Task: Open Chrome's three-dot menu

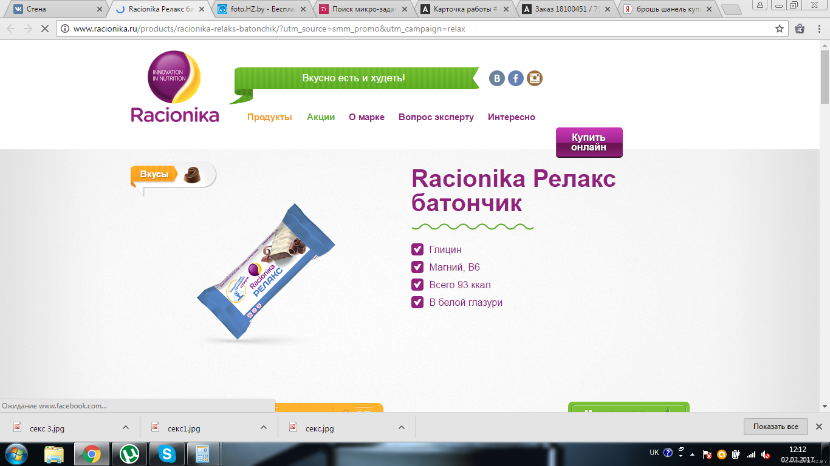Action: click(x=818, y=29)
